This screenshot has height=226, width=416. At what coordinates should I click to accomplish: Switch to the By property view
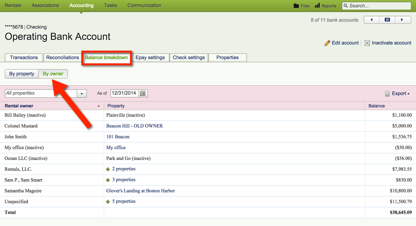pyautogui.click(x=21, y=73)
